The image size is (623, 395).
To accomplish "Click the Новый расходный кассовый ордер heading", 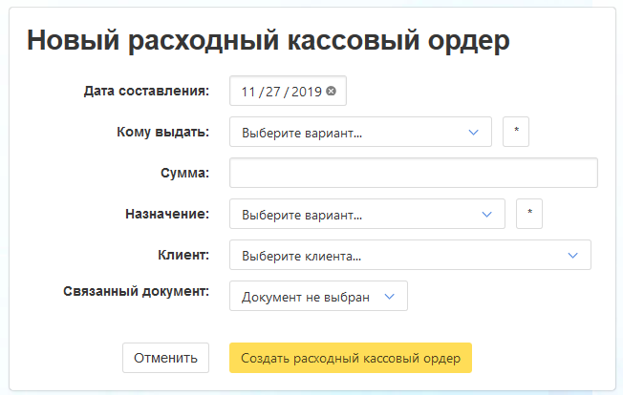I will tap(269, 39).
